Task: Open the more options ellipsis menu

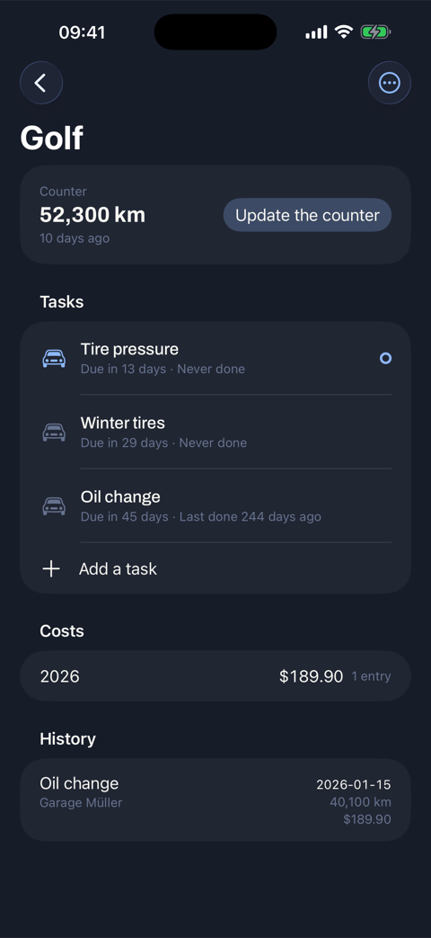Action: click(389, 83)
